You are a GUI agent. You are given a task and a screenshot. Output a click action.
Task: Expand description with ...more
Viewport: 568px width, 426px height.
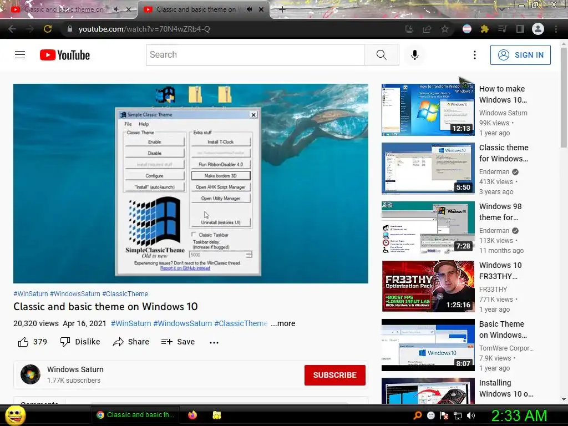[283, 323]
